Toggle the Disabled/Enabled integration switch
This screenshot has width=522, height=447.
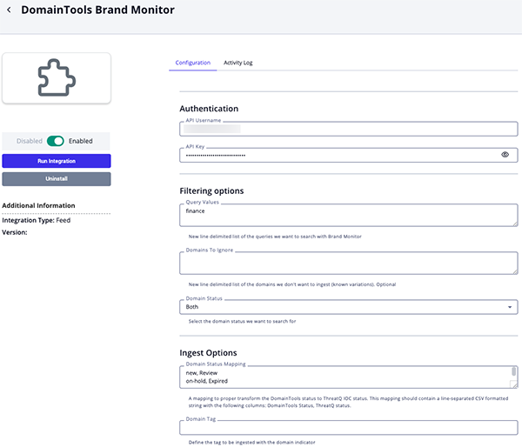[x=56, y=141]
